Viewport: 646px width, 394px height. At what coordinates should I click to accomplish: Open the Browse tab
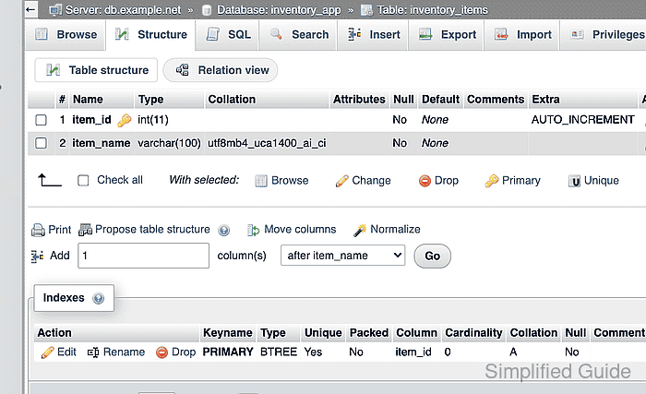click(x=66, y=35)
